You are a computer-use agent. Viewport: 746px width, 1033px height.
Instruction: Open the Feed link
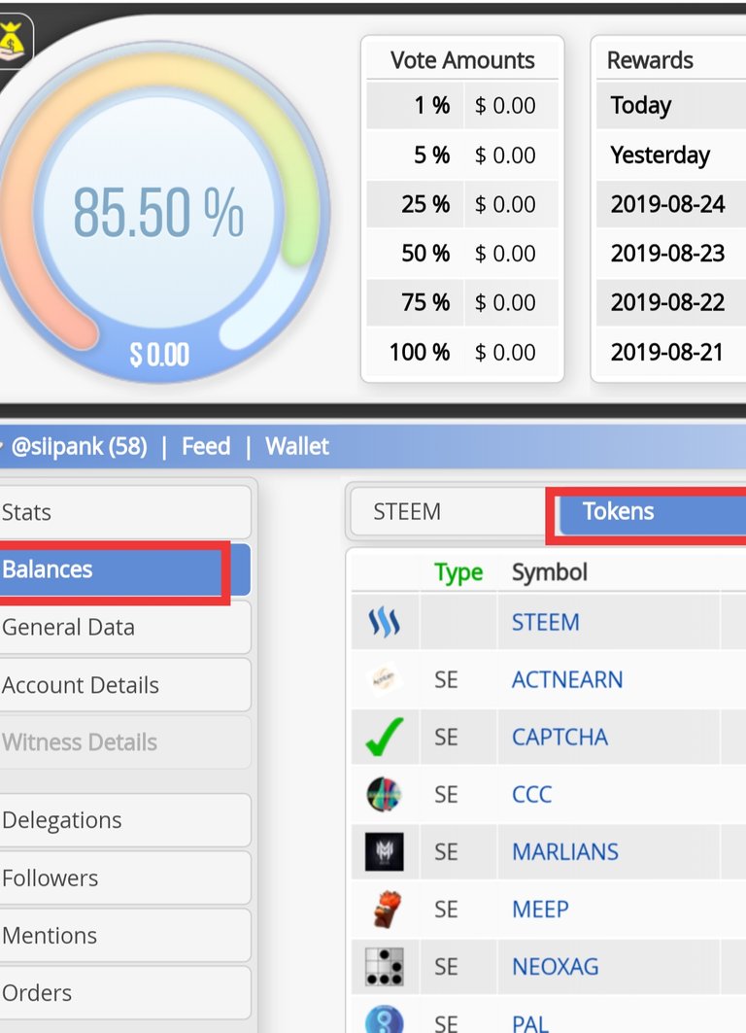(x=206, y=446)
